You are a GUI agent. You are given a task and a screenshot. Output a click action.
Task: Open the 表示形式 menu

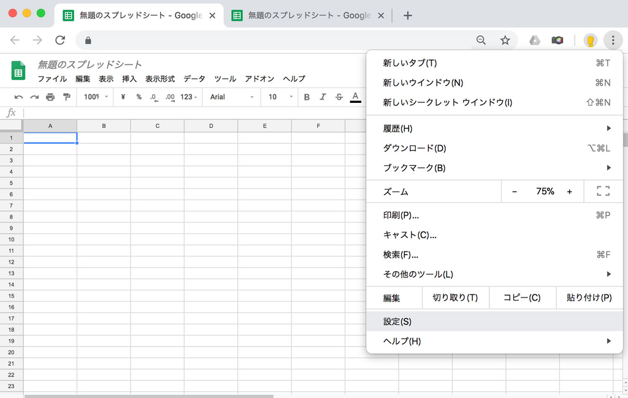[x=160, y=79]
